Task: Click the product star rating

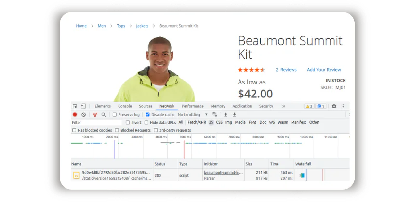Action: pyautogui.click(x=252, y=70)
